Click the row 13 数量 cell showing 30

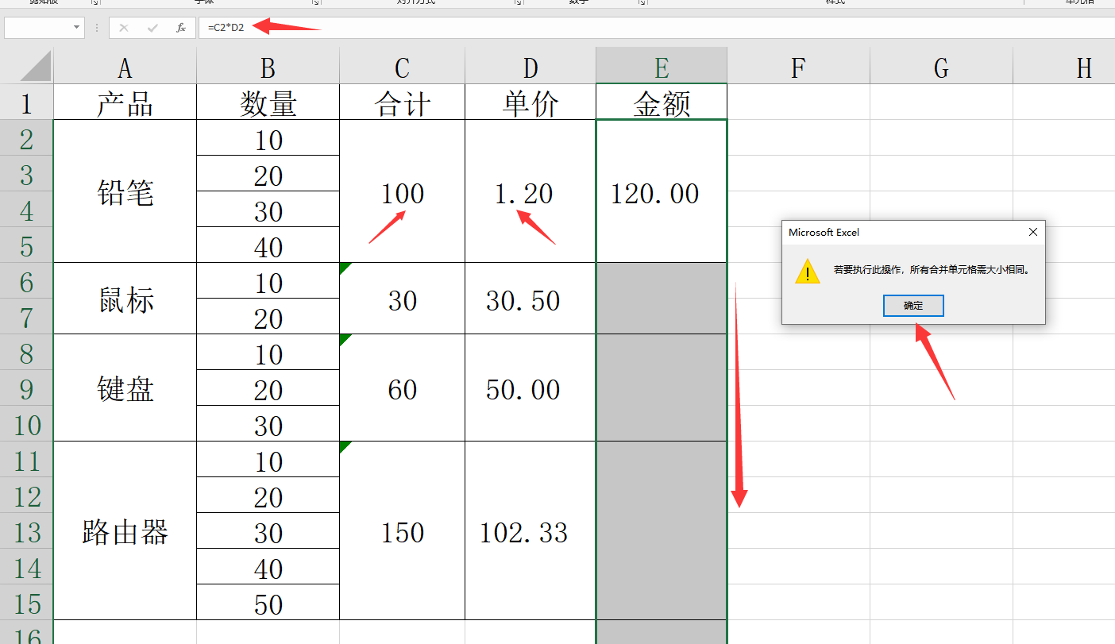268,530
